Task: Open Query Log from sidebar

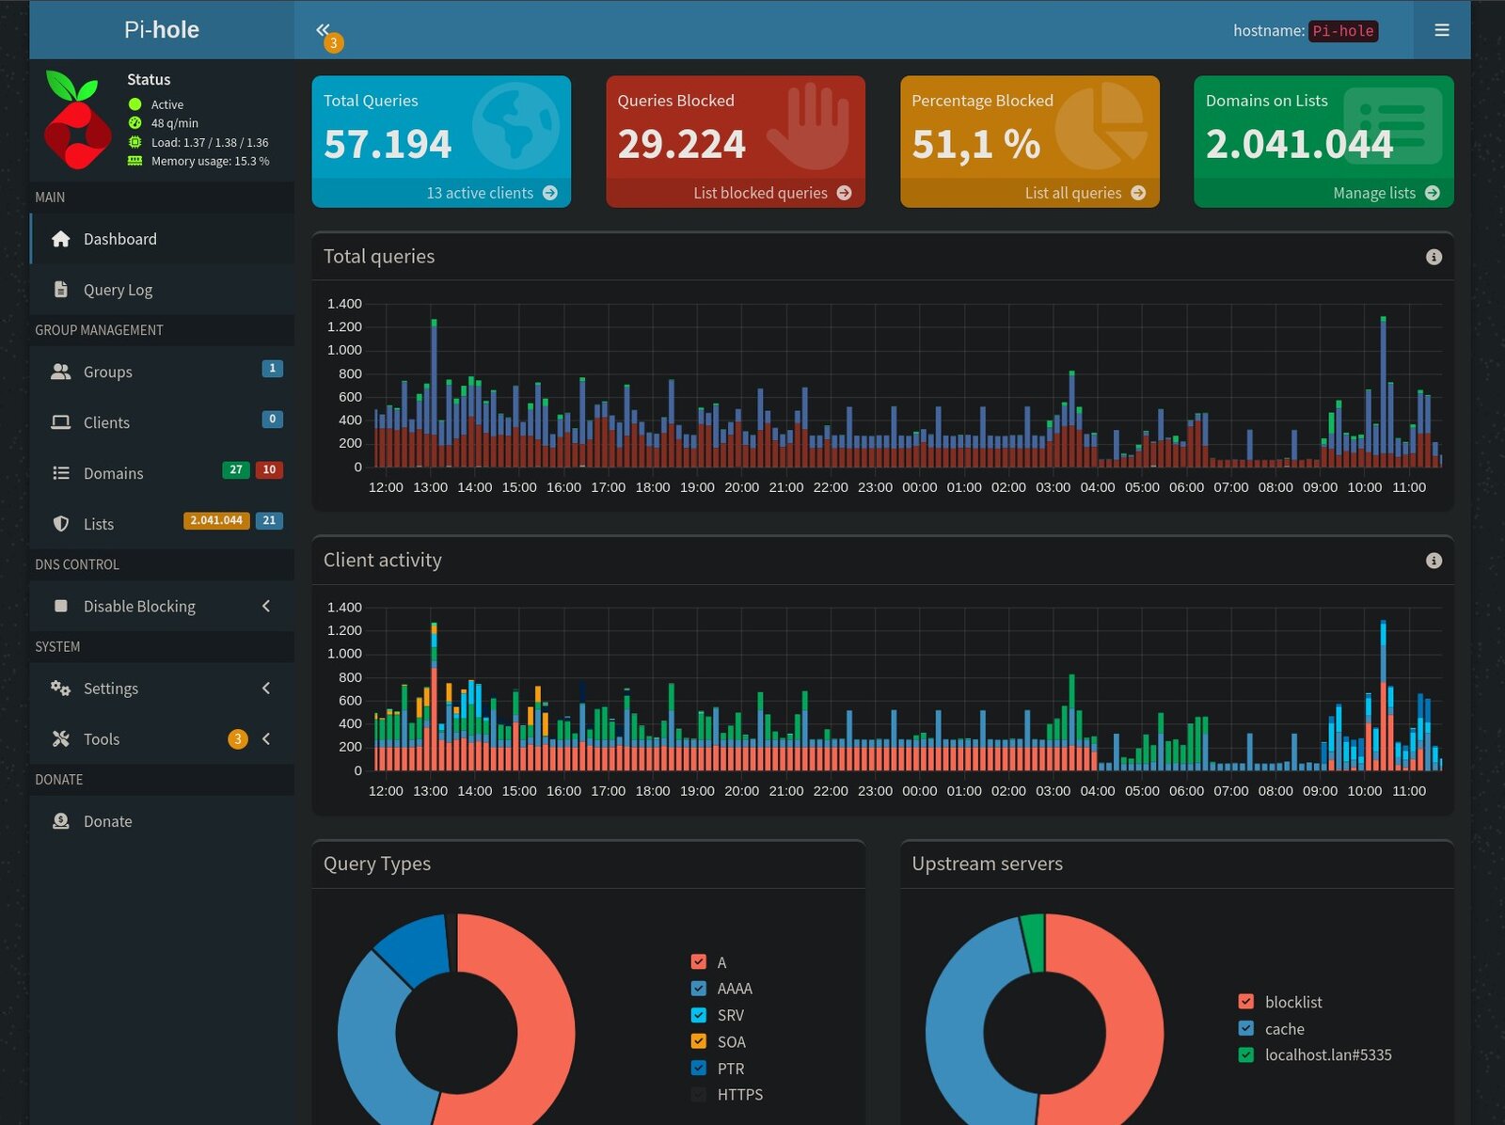Action: (118, 290)
